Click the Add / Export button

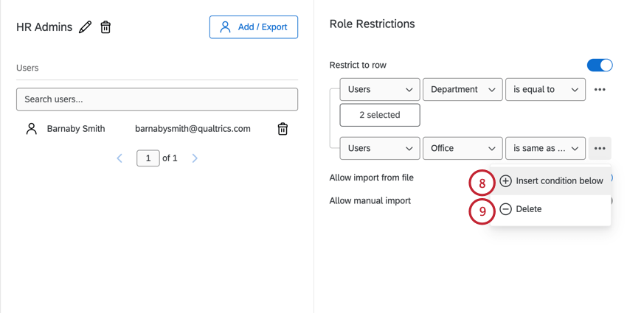point(254,27)
